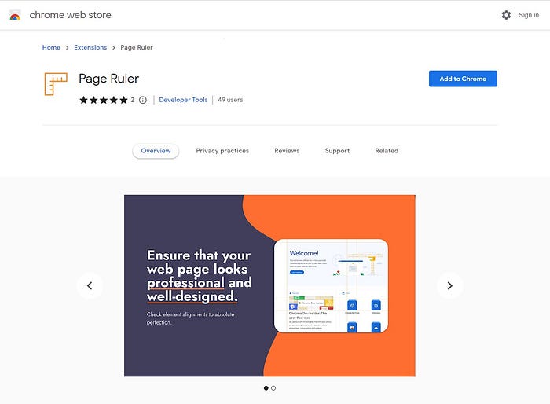This screenshot has width=550, height=404.
Task: Go to previous screenshot arrow
Action: click(x=90, y=286)
